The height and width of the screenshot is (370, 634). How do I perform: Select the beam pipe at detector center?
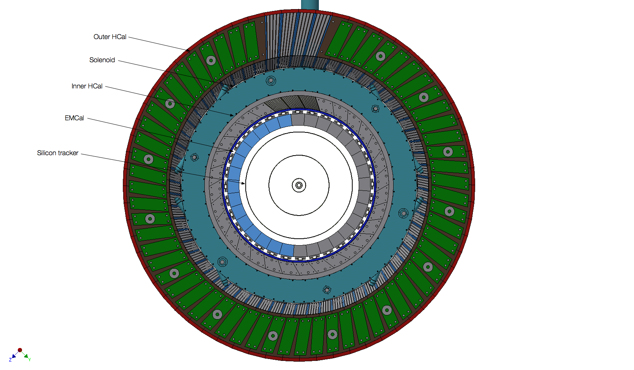(299, 185)
